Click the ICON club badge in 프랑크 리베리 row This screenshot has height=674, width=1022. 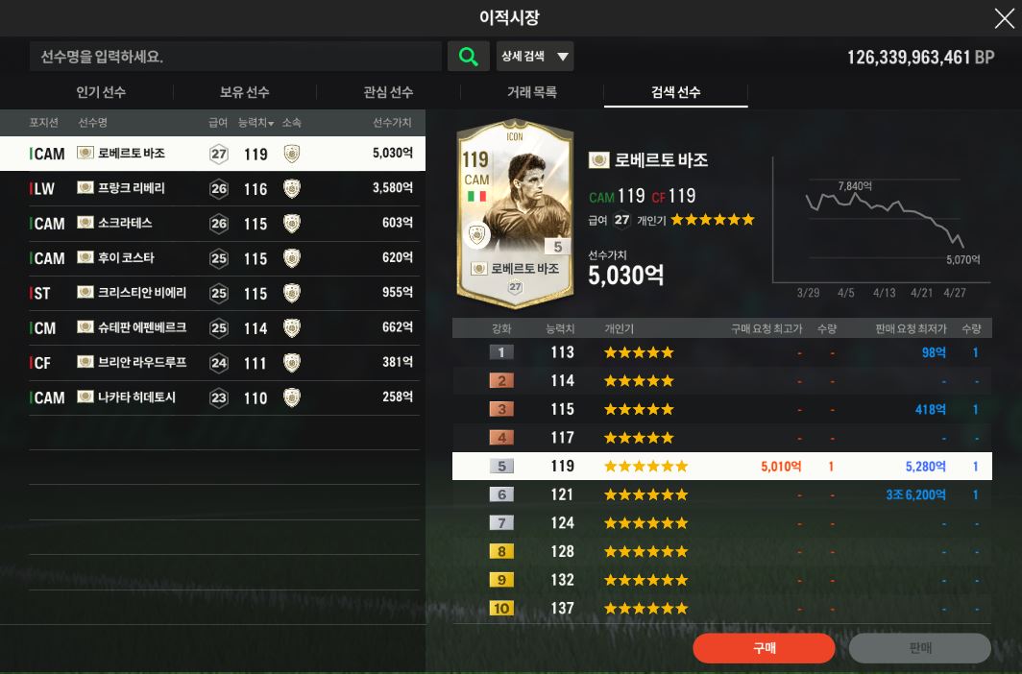(292, 189)
